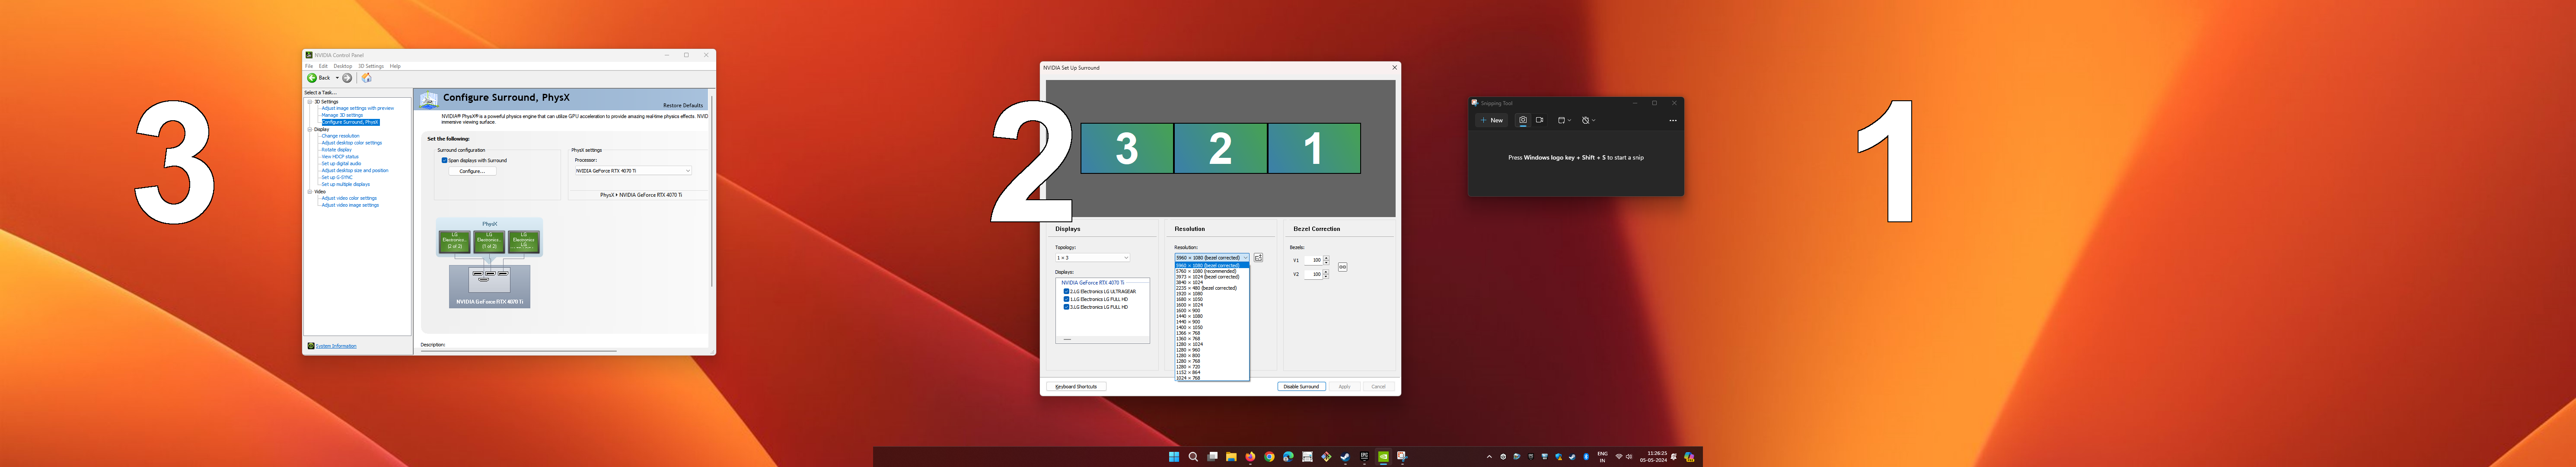Open Change resolution task

pyautogui.click(x=340, y=136)
